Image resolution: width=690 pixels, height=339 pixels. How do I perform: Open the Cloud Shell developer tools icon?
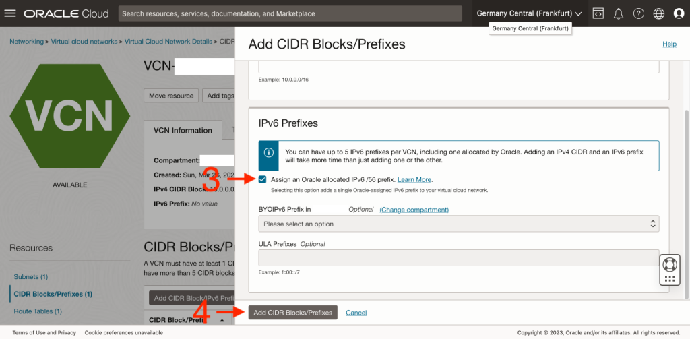coord(598,13)
